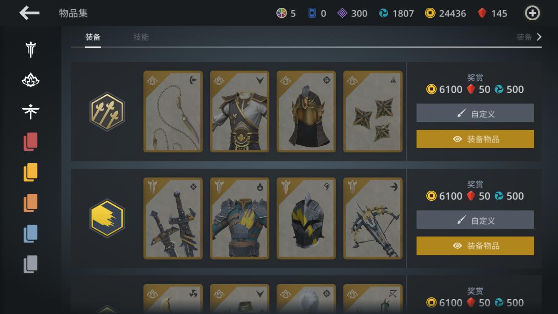This screenshot has height=314, width=558.
Task: Go back using the arrow icon
Action: tap(29, 13)
